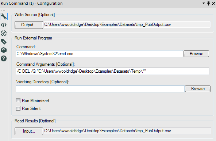Click the Output... button

point(29,25)
